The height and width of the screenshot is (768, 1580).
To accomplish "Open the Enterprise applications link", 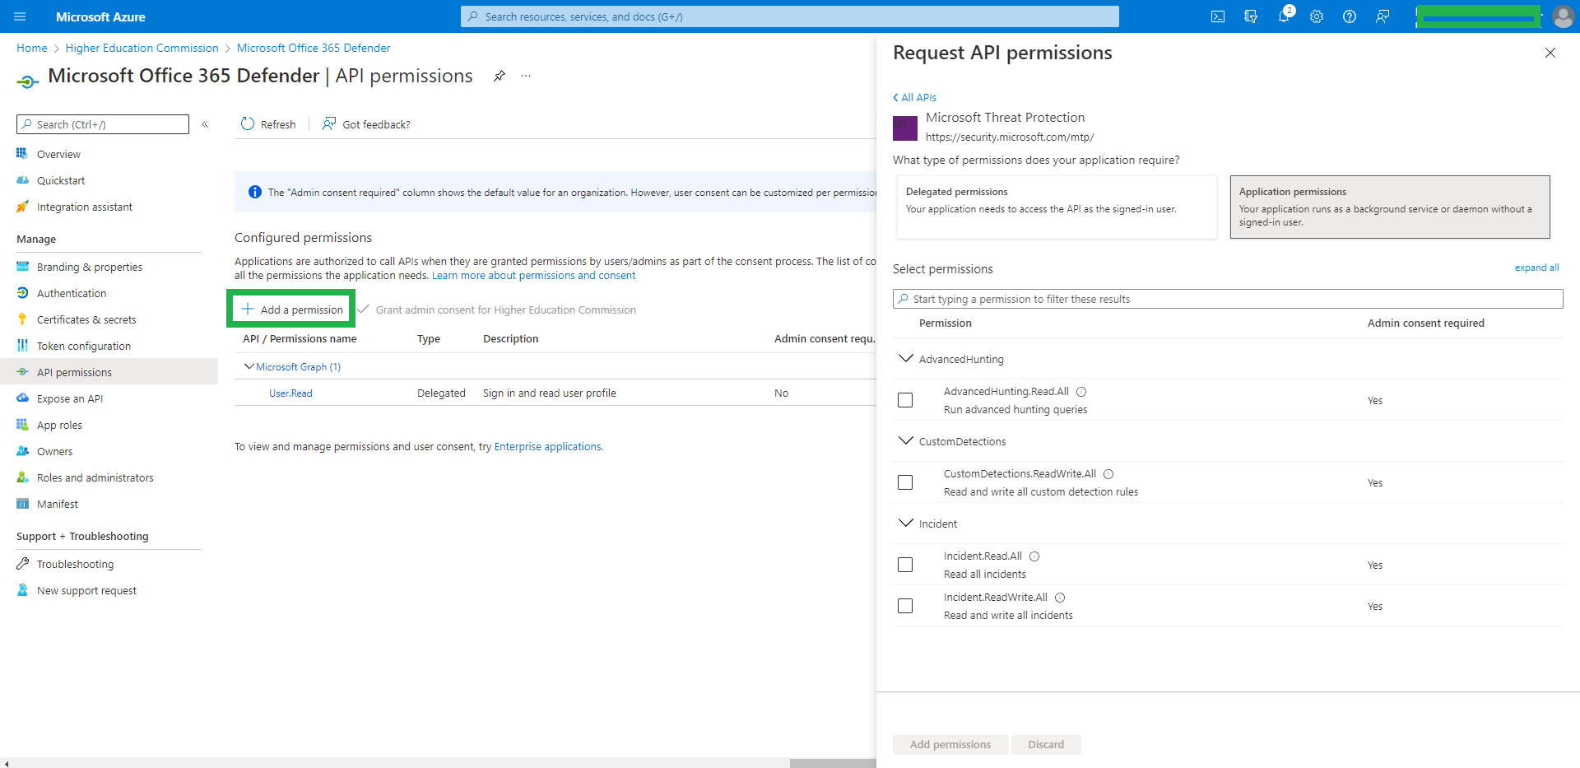I will 547,446.
